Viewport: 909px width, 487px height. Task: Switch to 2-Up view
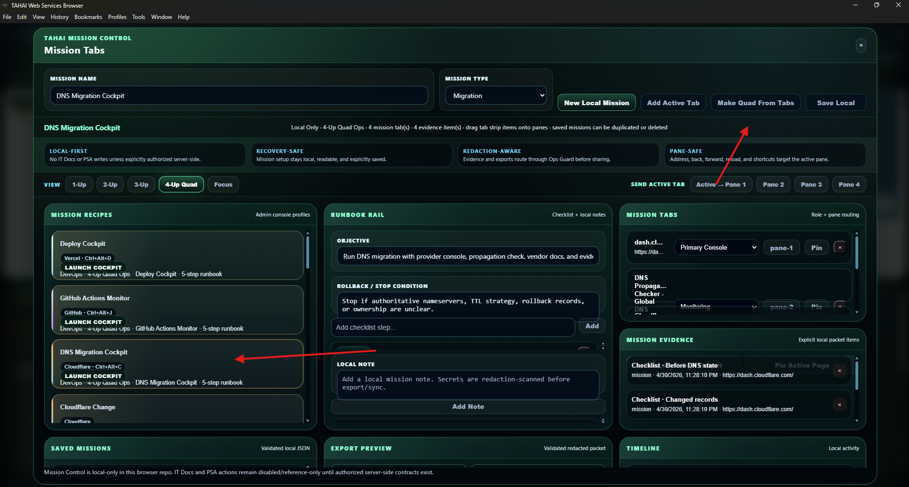coord(110,185)
